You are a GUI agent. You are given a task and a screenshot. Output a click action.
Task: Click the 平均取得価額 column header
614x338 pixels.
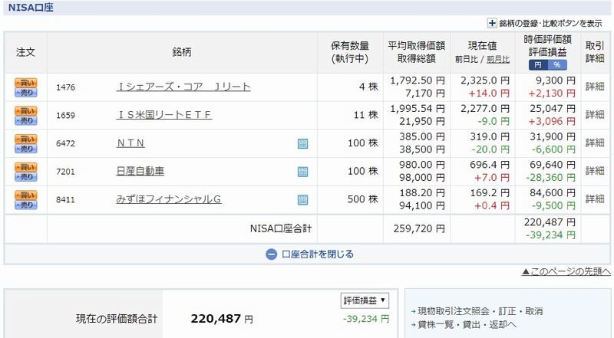(416, 46)
